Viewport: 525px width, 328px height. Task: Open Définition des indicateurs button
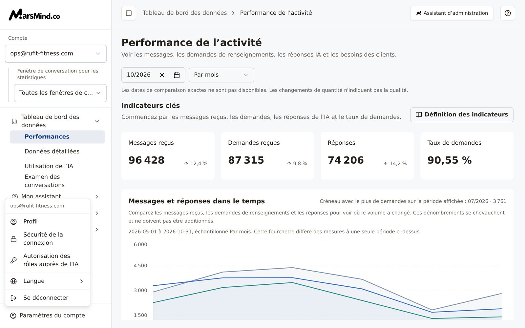click(x=462, y=115)
